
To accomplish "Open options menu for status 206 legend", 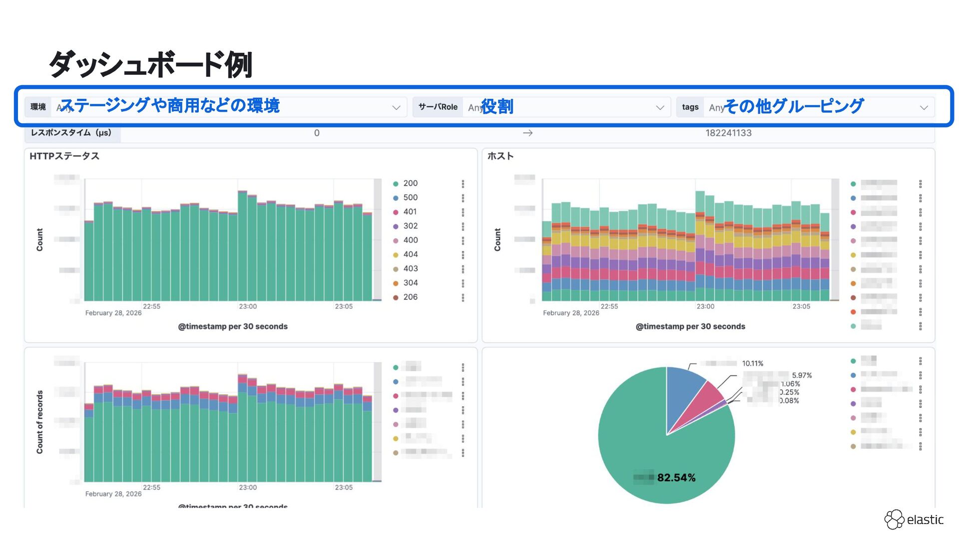I will coord(463,297).
